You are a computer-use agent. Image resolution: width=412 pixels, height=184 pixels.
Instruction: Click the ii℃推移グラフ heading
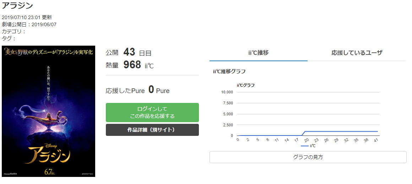coord(229,71)
